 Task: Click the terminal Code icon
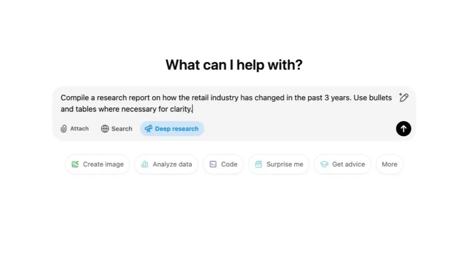click(x=213, y=164)
